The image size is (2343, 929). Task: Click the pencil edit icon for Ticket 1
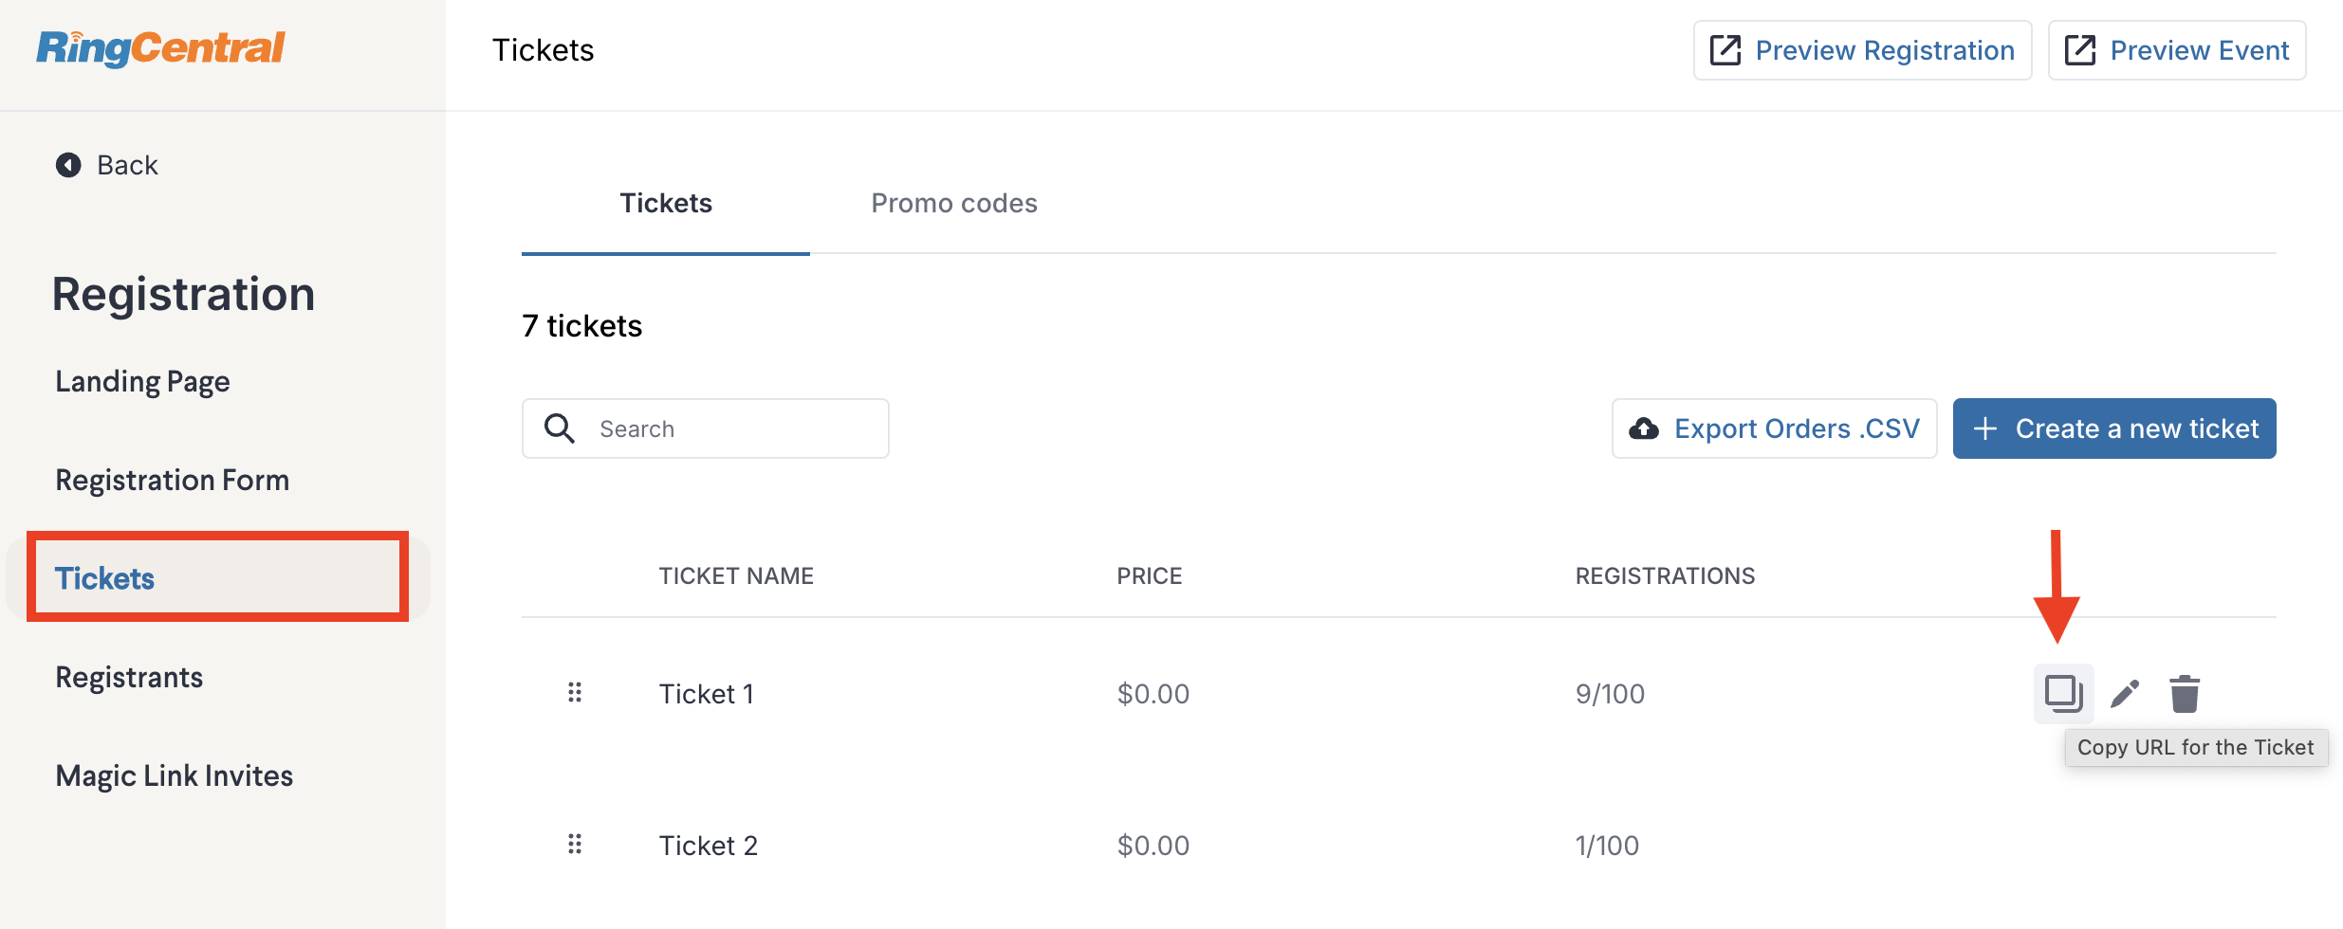2125,694
